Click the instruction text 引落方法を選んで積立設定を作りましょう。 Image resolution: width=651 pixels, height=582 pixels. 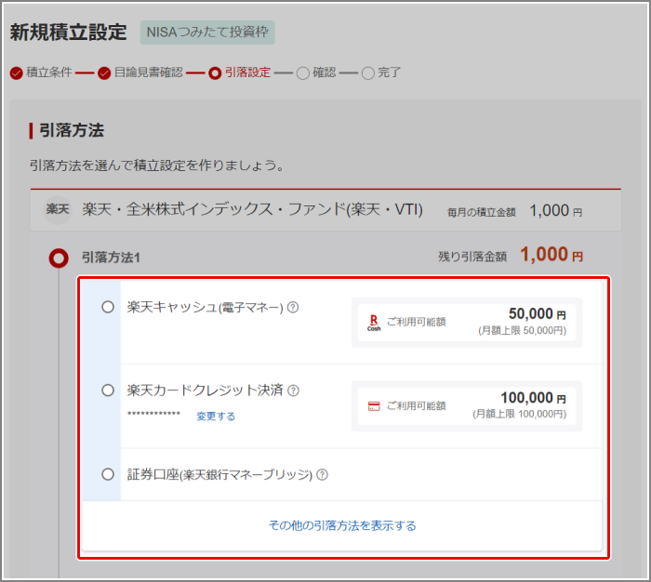157,165
